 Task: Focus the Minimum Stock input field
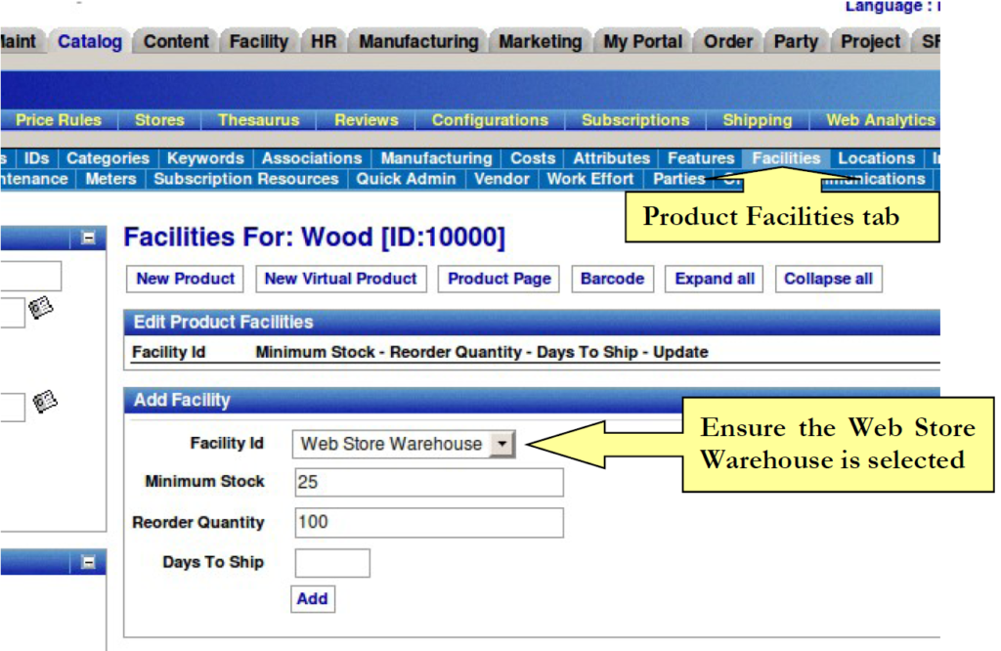click(428, 483)
